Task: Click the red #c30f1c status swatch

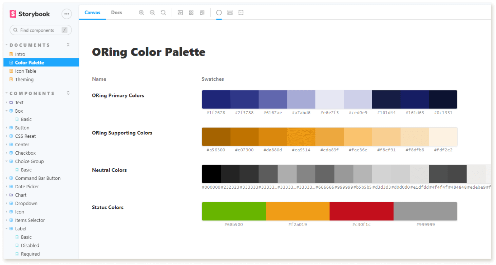Action: click(361, 211)
